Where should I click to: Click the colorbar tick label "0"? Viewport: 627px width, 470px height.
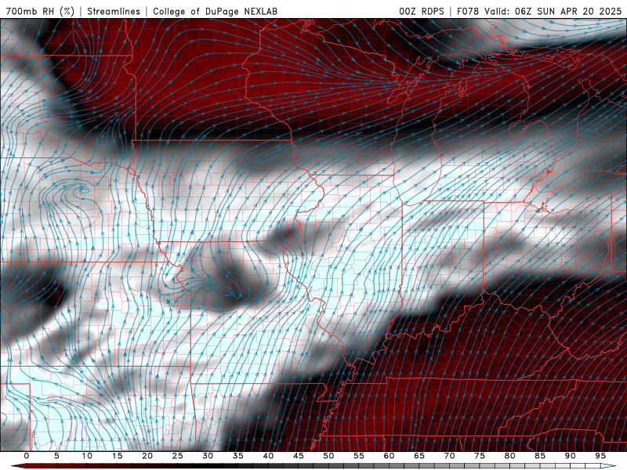coord(27,456)
